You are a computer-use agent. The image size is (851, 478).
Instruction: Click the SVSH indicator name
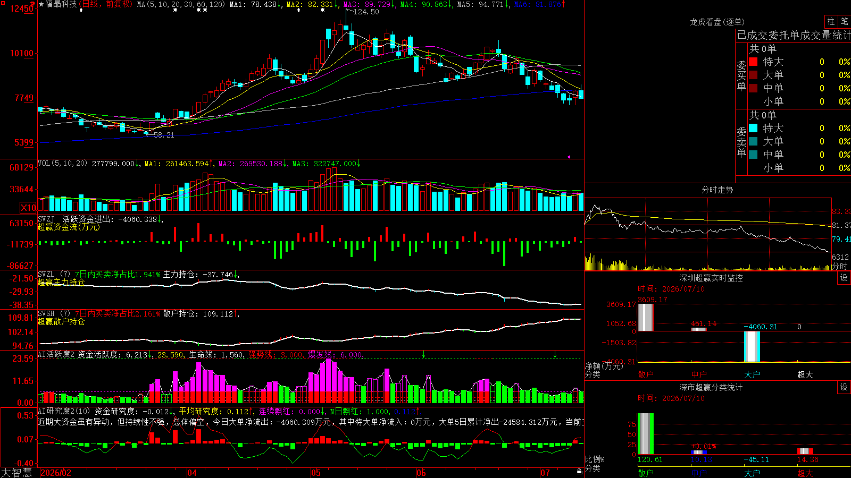click(46, 314)
